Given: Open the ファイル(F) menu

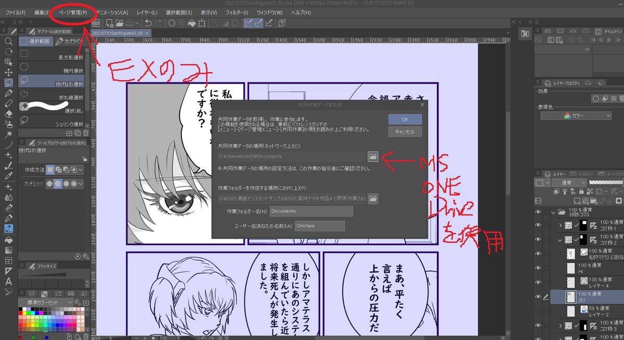Looking at the screenshot, I should pyautogui.click(x=15, y=12).
